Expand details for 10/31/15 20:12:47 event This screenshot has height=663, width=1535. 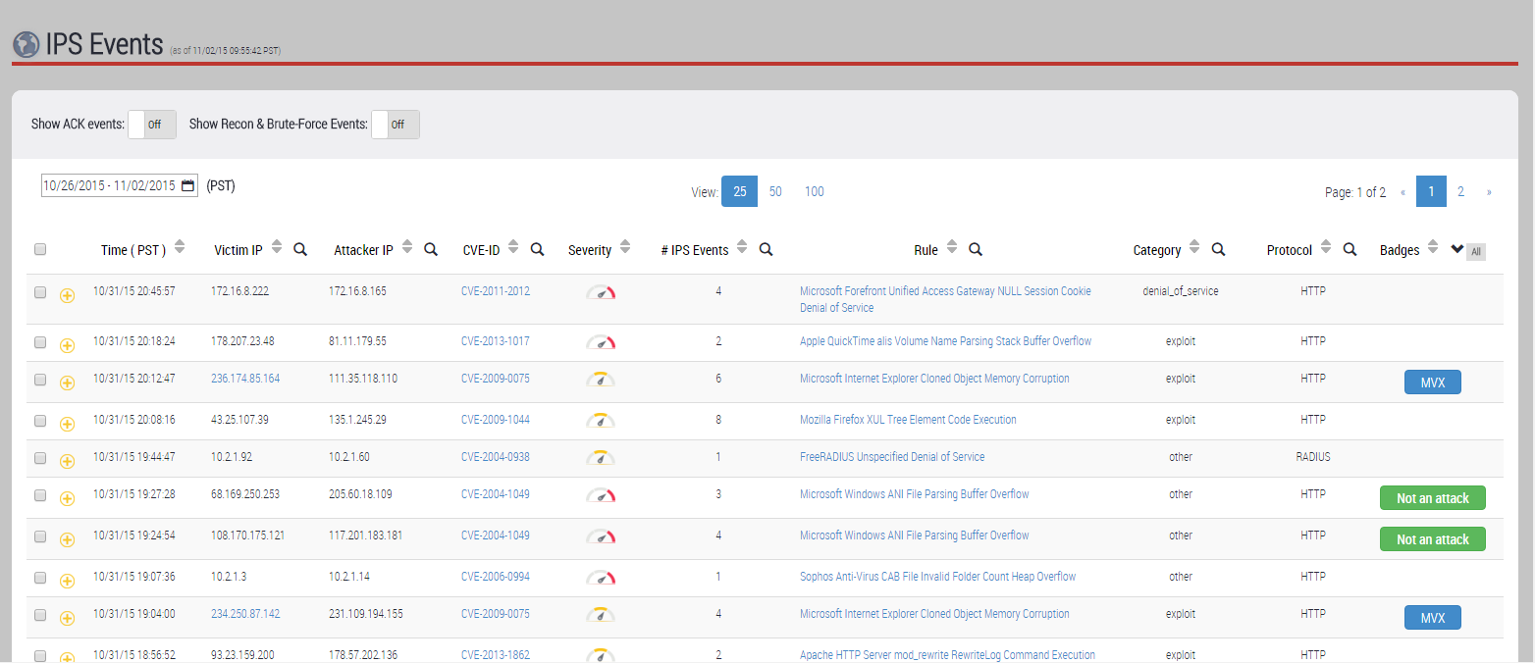click(x=68, y=382)
